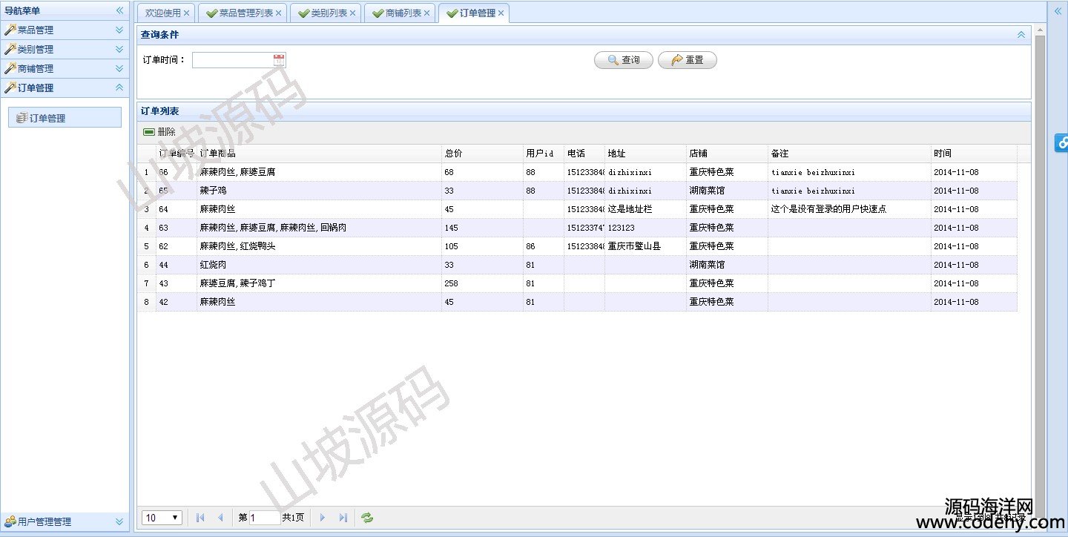Image resolution: width=1068 pixels, height=537 pixels.
Task: Close the 菜品管理列表 tab
Action: [278, 13]
